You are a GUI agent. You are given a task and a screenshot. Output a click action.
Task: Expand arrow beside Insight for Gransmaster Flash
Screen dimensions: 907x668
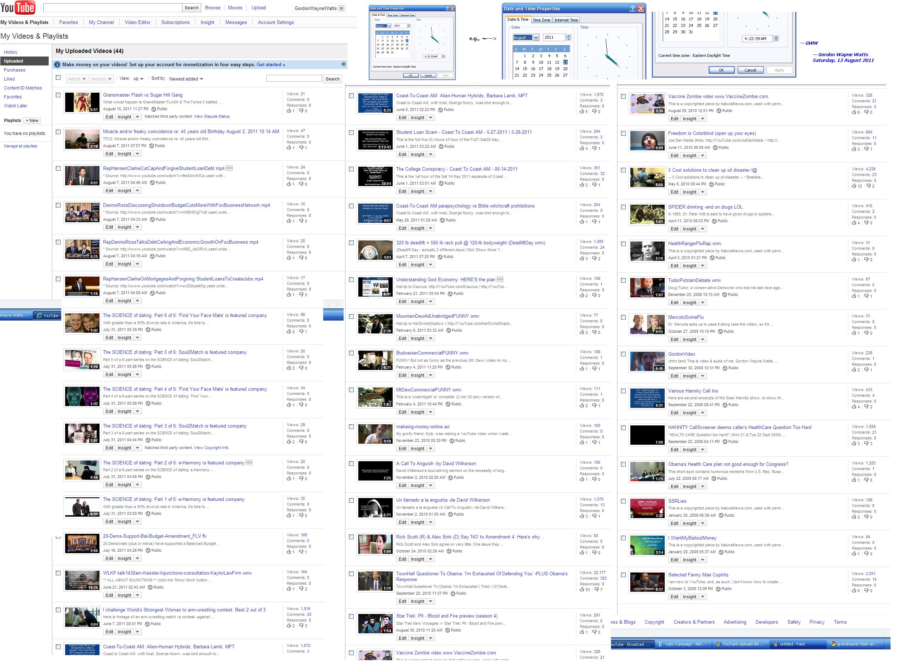[x=137, y=117]
